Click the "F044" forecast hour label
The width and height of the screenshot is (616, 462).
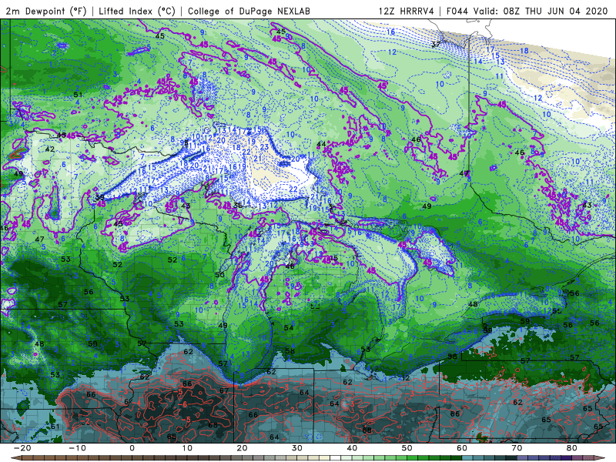tap(457, 11)
